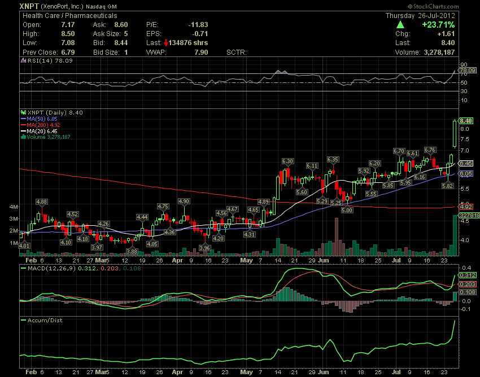Click the 6.35 peak price label
The image size is (480, 377).
pos(333,159)
